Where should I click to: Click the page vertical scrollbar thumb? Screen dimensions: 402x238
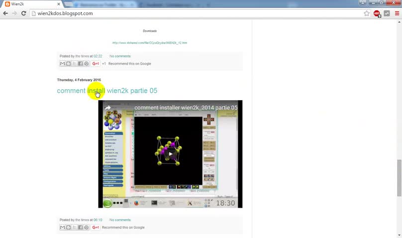pyautogui.click(x=399, y=178)
